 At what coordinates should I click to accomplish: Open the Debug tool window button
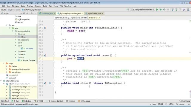pos(27,101)
